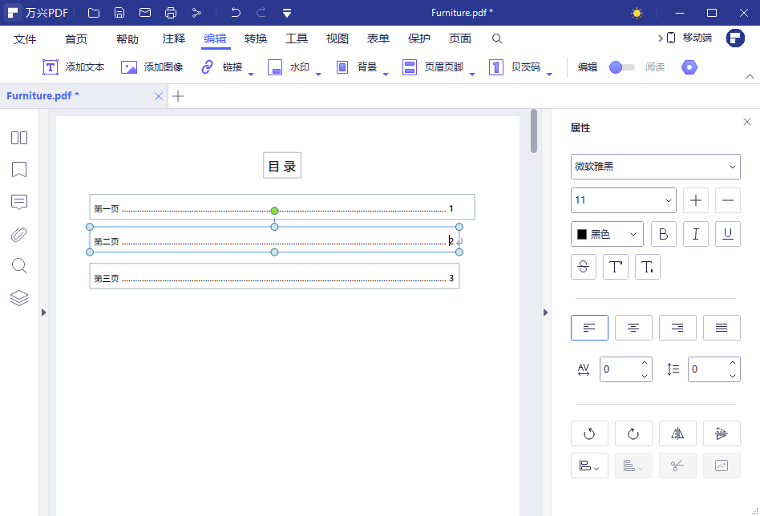Open the 文件 menu

[x=25, y=38]
